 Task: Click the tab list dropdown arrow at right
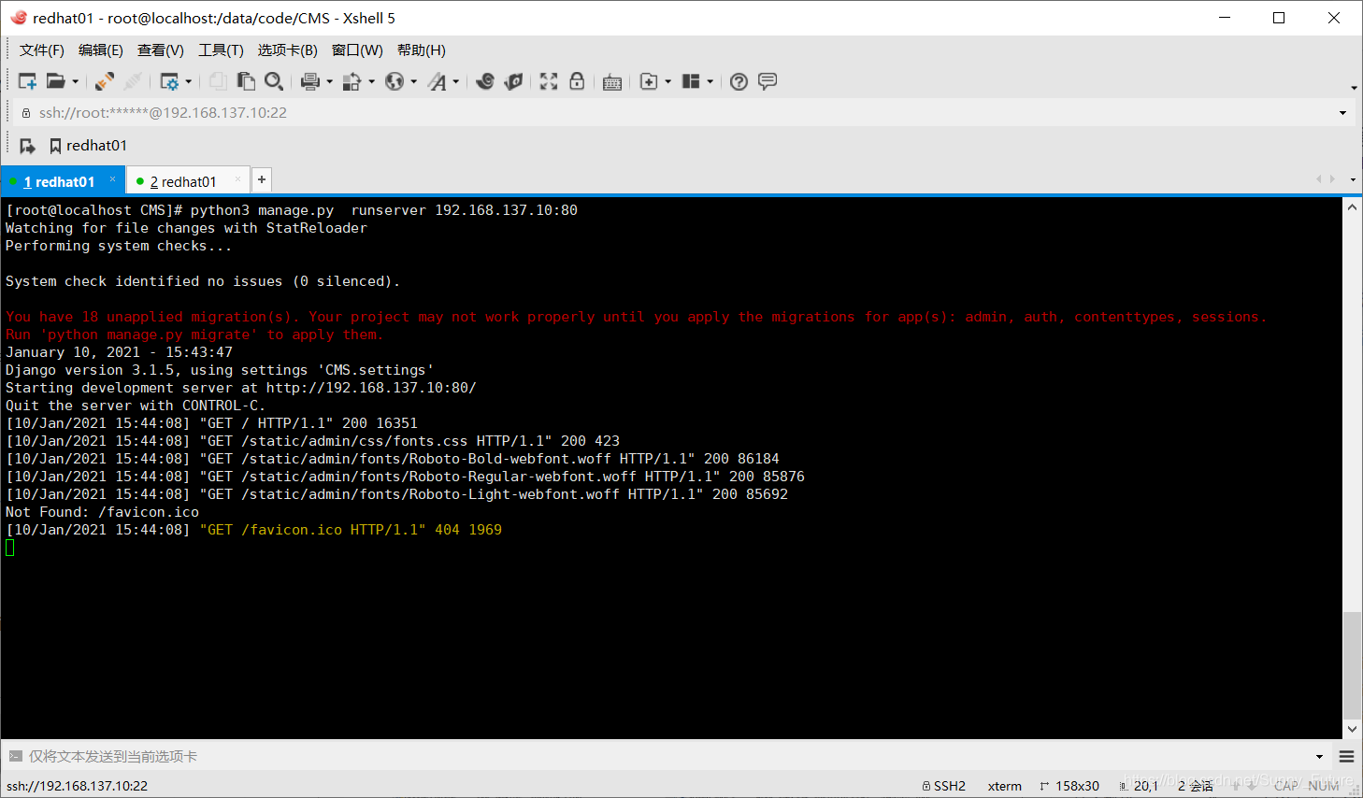tap(1353, 179)
